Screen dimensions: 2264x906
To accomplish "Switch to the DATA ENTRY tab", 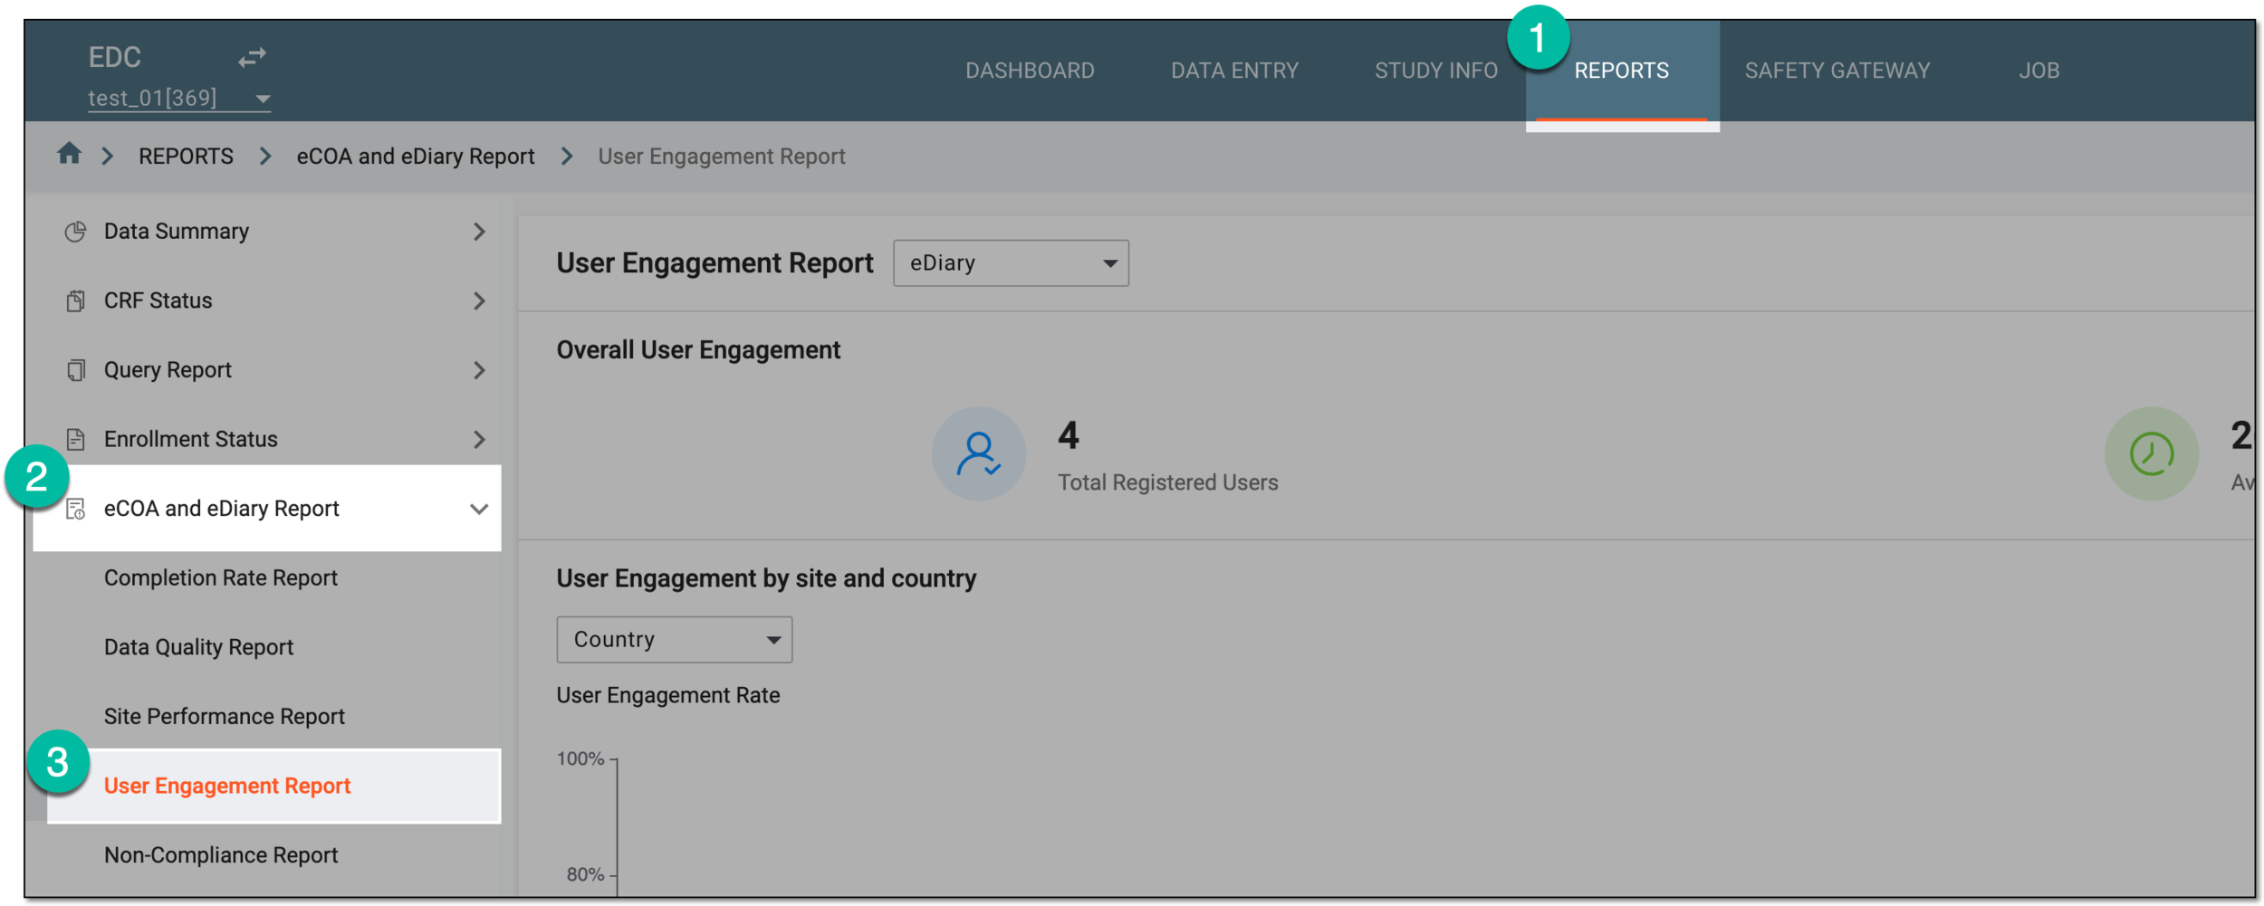I will (x=1234, y=71).
